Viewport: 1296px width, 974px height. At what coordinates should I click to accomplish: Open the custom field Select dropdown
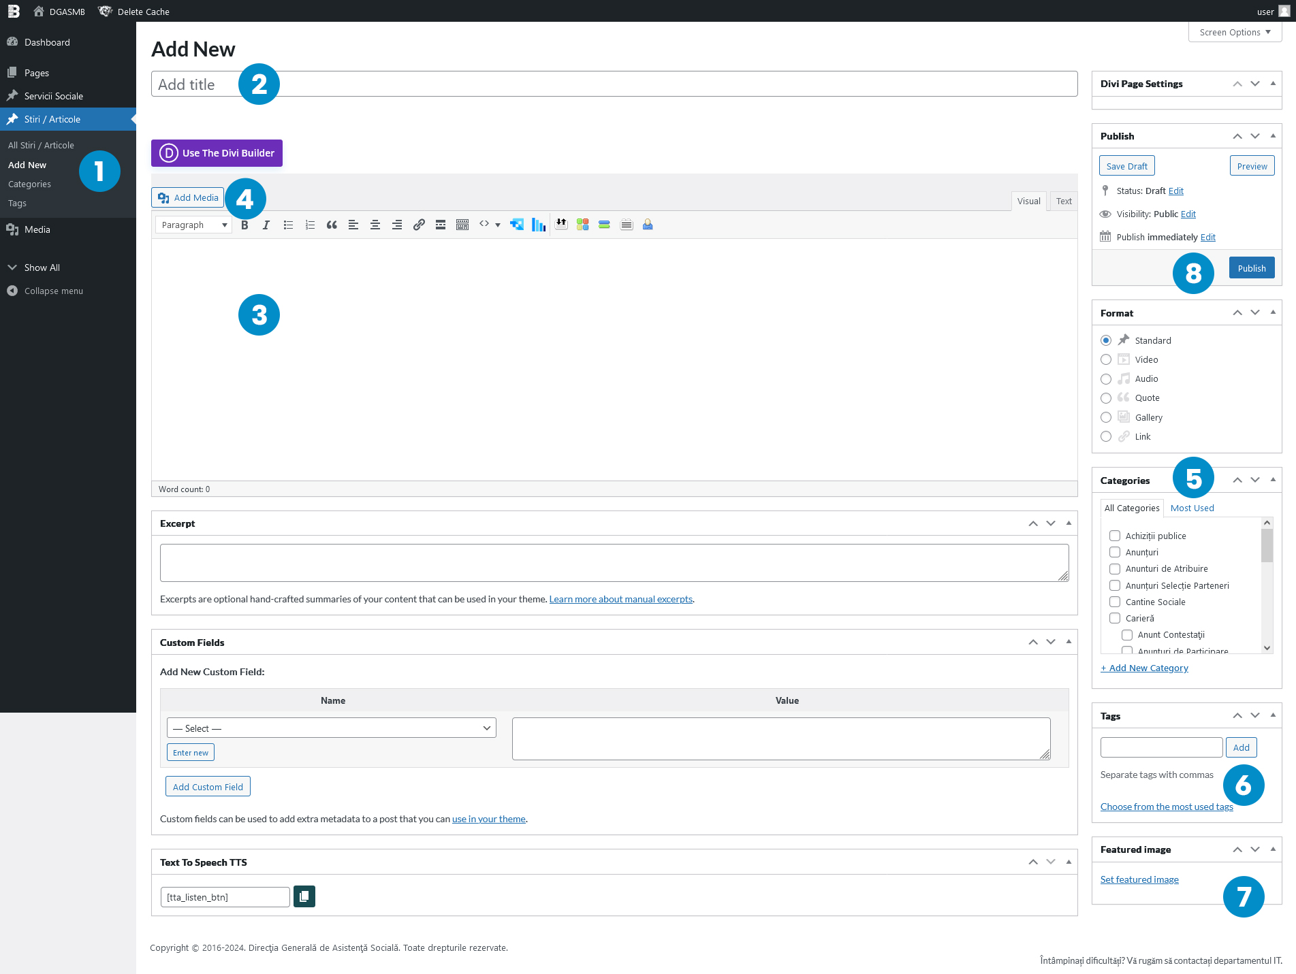(332, 728)
